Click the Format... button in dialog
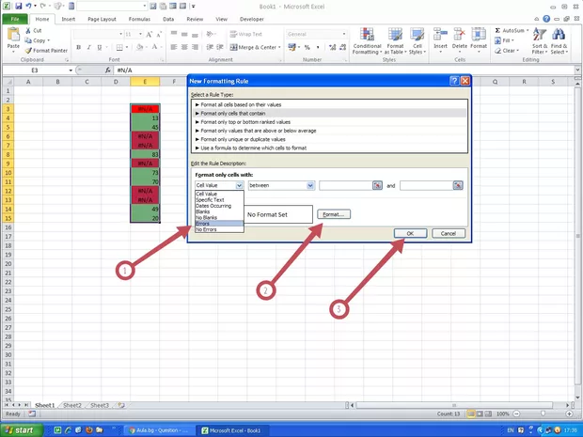The image size is (583, 437). coord(334,214)
